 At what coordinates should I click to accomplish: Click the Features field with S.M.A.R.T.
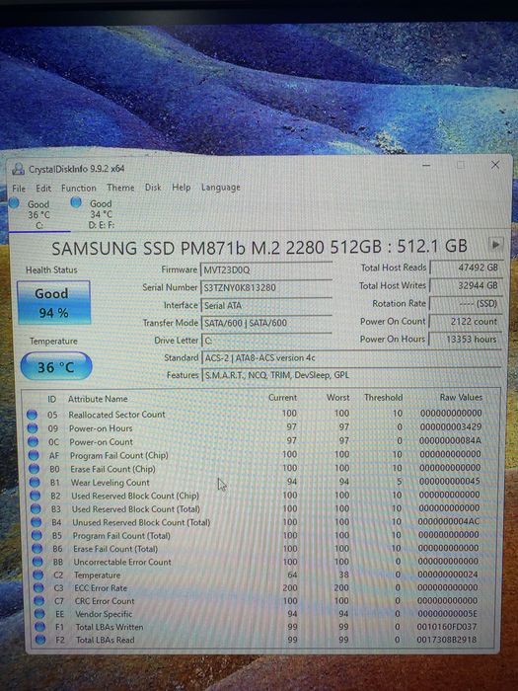tap(351, 375)
